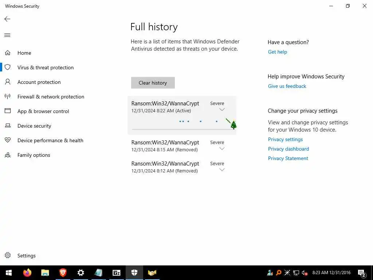The width and height of the screenshot is (373, 280).
Task: Click the orange magnifier tray icon
Action: (278, 273)
